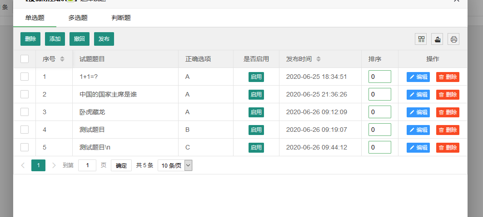Select current page 1 in pagination
Screen dimensions: 483x217
click(x=39, y=165)
